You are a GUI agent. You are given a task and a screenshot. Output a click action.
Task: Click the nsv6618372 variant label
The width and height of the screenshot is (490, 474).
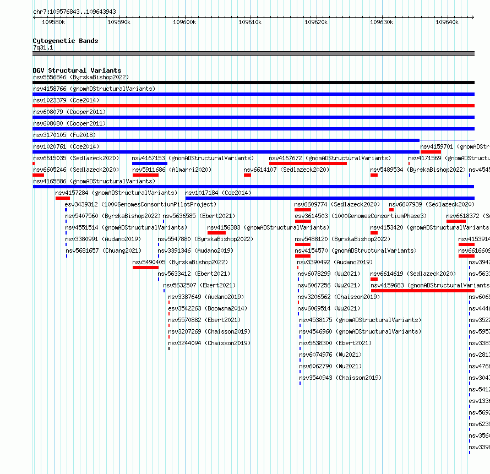[468, 216]
